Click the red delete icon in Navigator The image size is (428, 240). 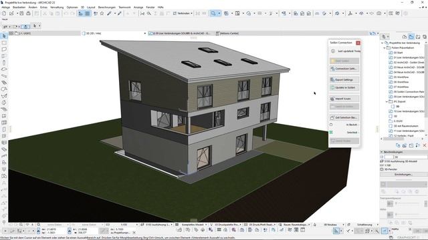425,145
